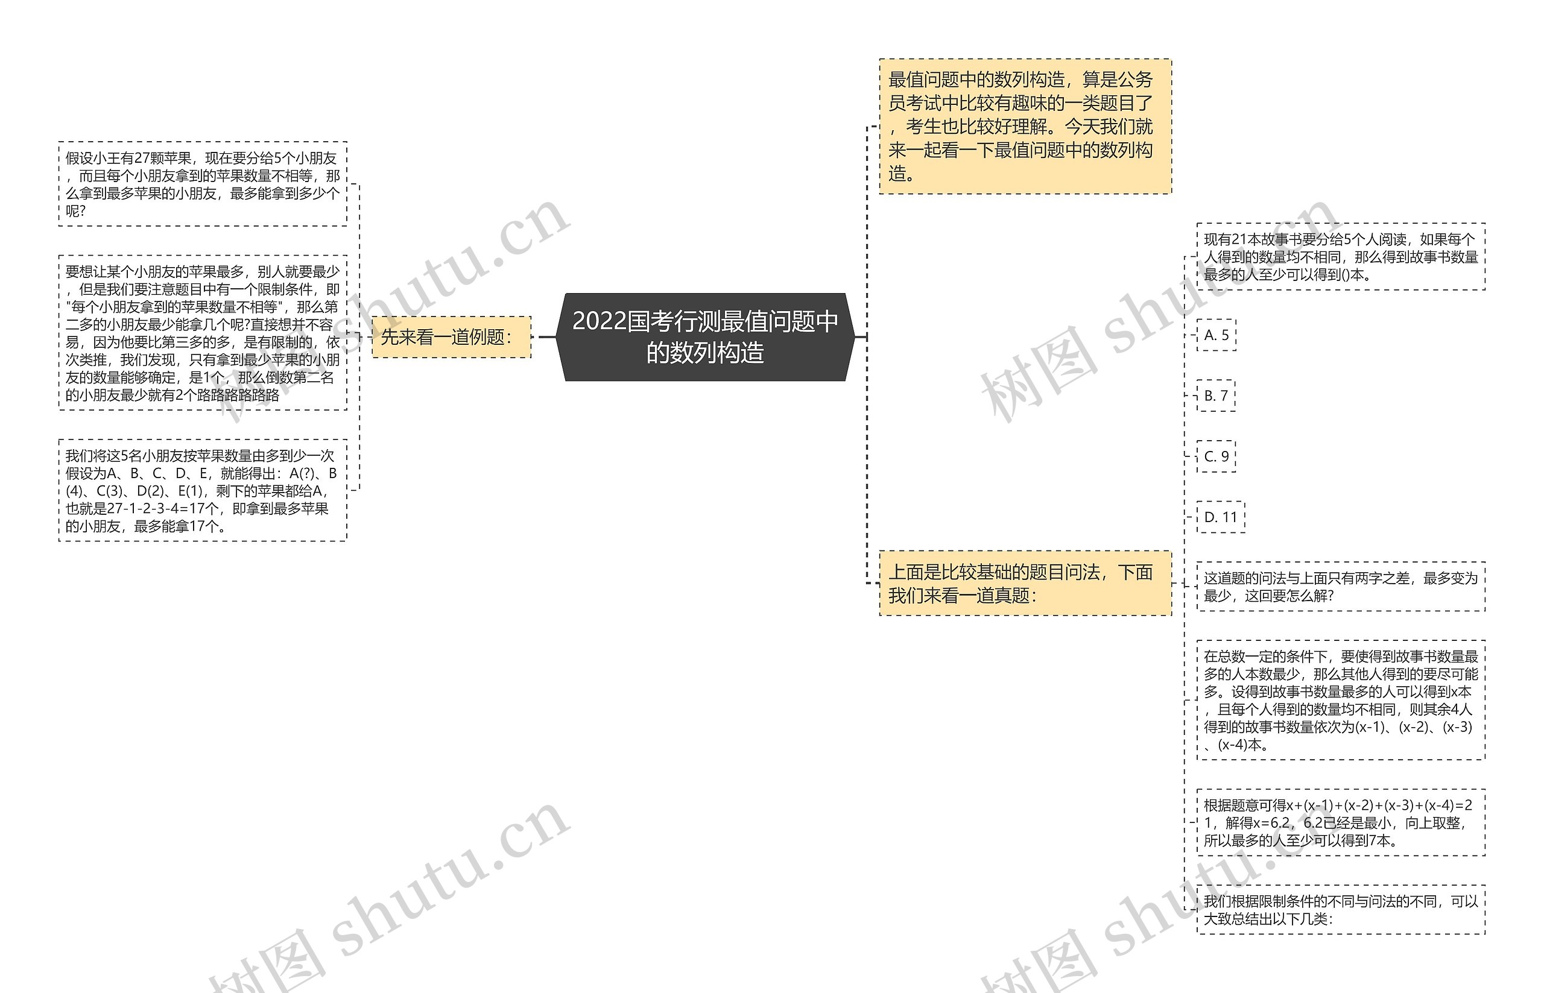Click the node starting '根据题意可得x+(x-1)+(x-2)'
The width and height of the screenshot is (1544, 993).
1341,822
